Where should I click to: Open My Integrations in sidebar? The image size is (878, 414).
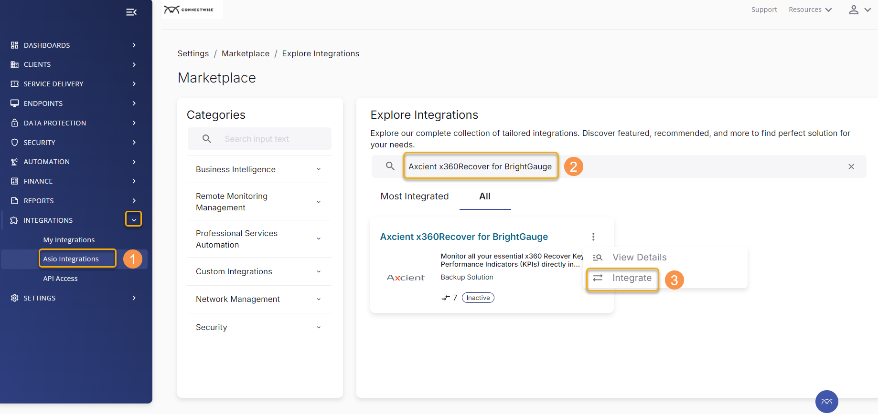tap(69, 240)
